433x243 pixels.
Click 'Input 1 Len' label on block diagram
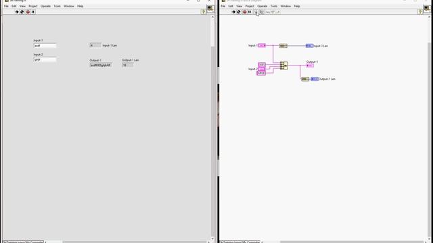click(x=321, y=46)
